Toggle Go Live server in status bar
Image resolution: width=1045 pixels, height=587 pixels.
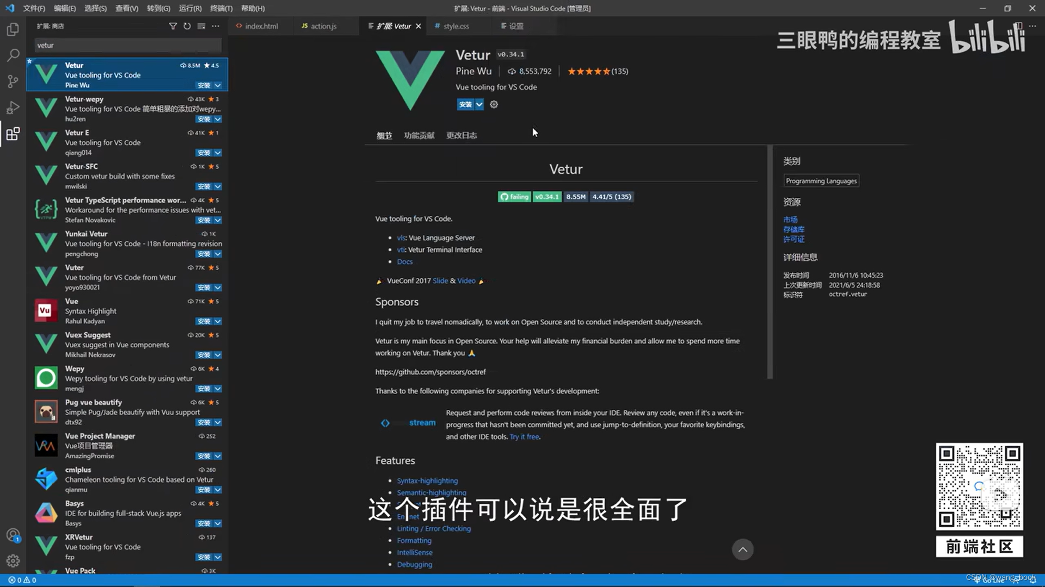tap(992, 580)
